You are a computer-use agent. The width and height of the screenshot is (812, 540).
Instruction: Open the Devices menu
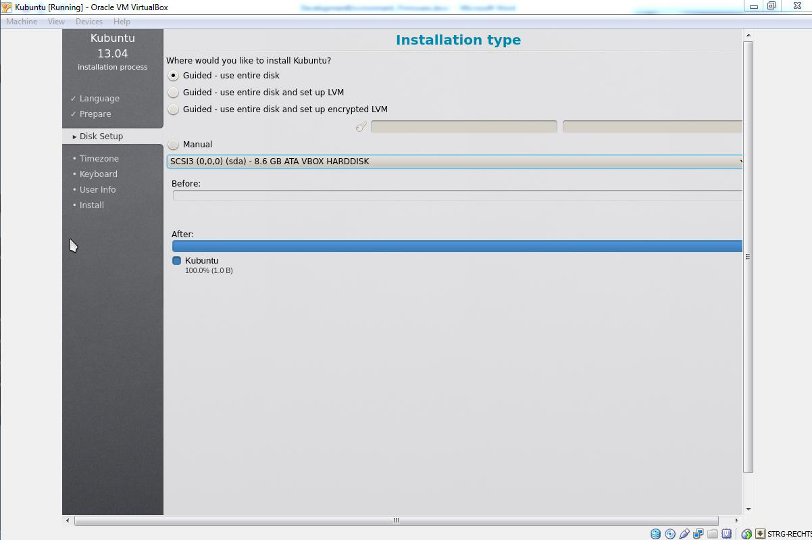coord(89,22)
